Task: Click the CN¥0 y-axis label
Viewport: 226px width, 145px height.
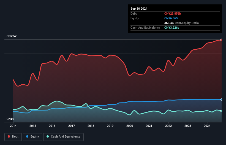Action: pos(10,119)
